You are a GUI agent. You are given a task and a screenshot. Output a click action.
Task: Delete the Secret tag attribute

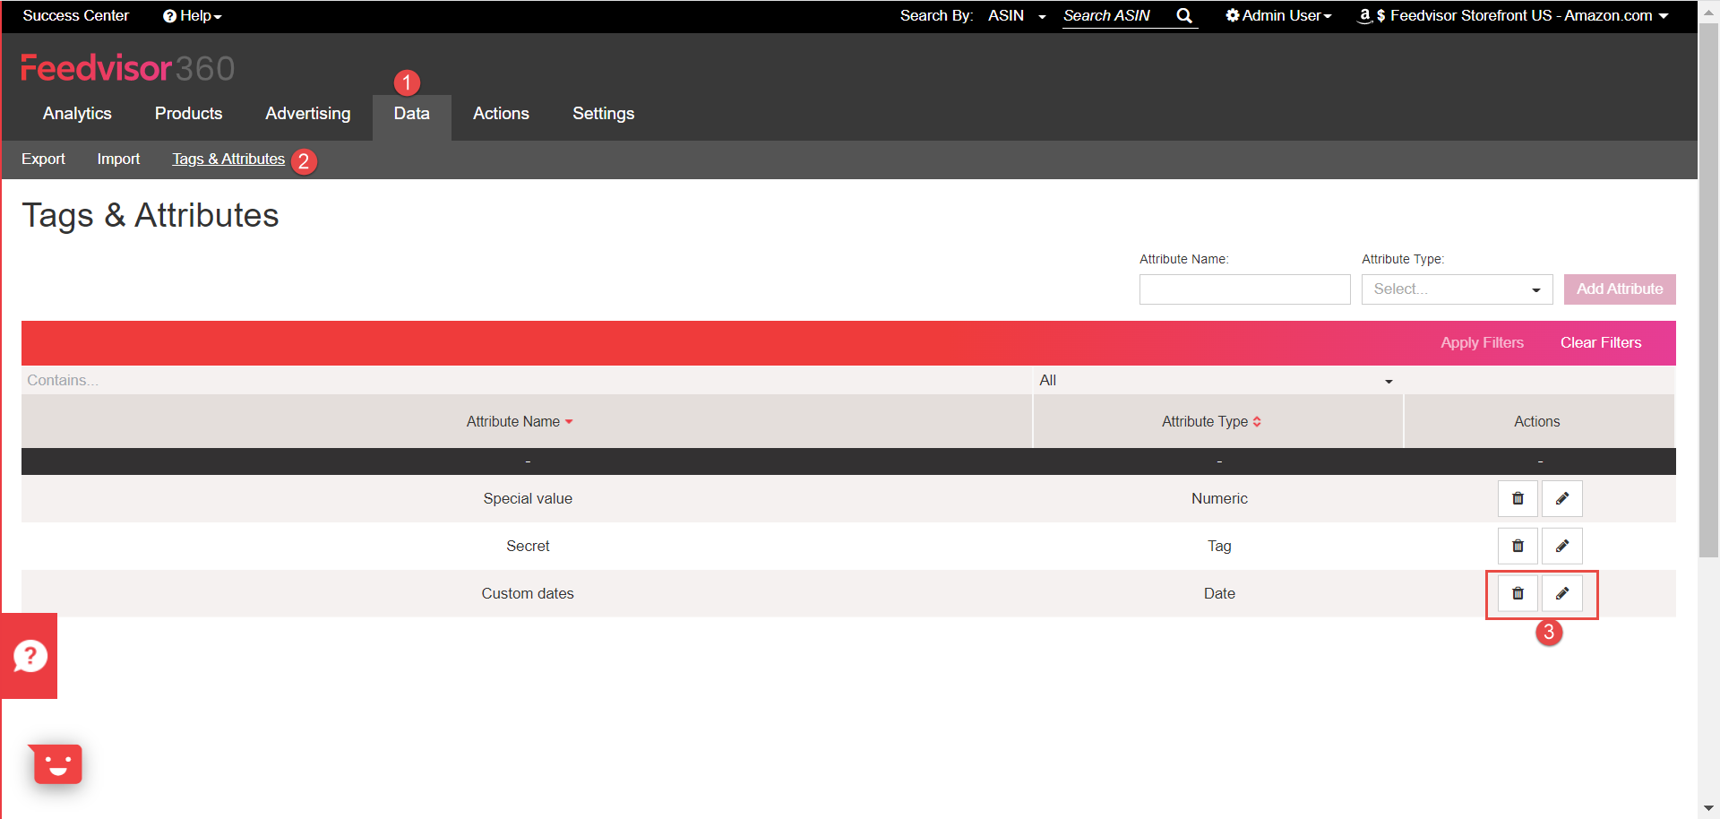tap(1518, 546)
